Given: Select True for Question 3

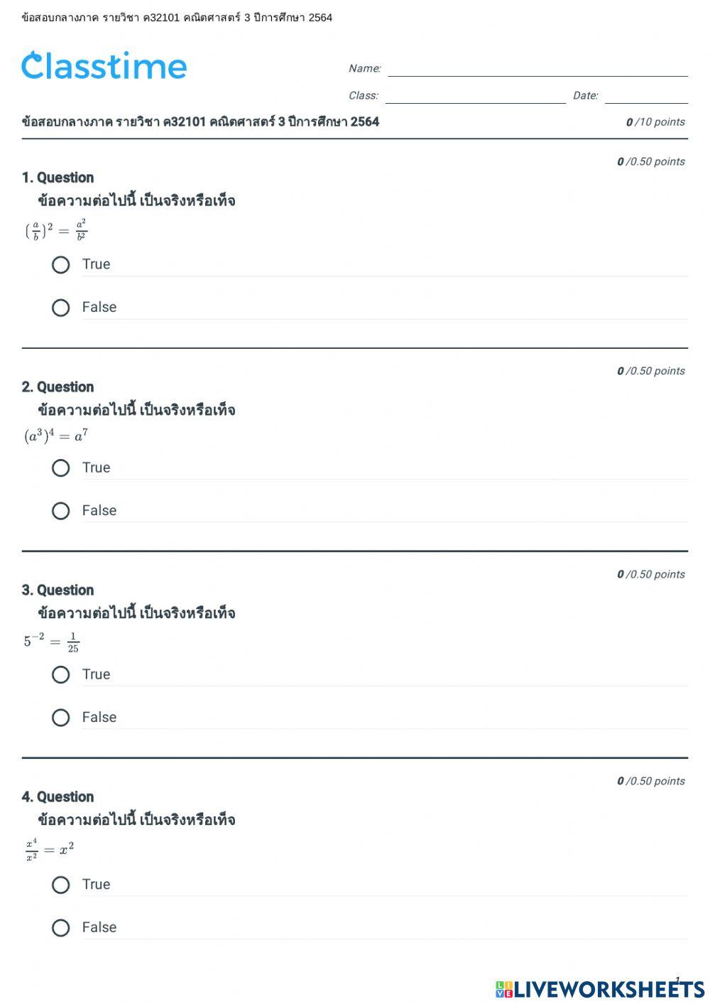Looking at the screenshot, I should point(61,675).
